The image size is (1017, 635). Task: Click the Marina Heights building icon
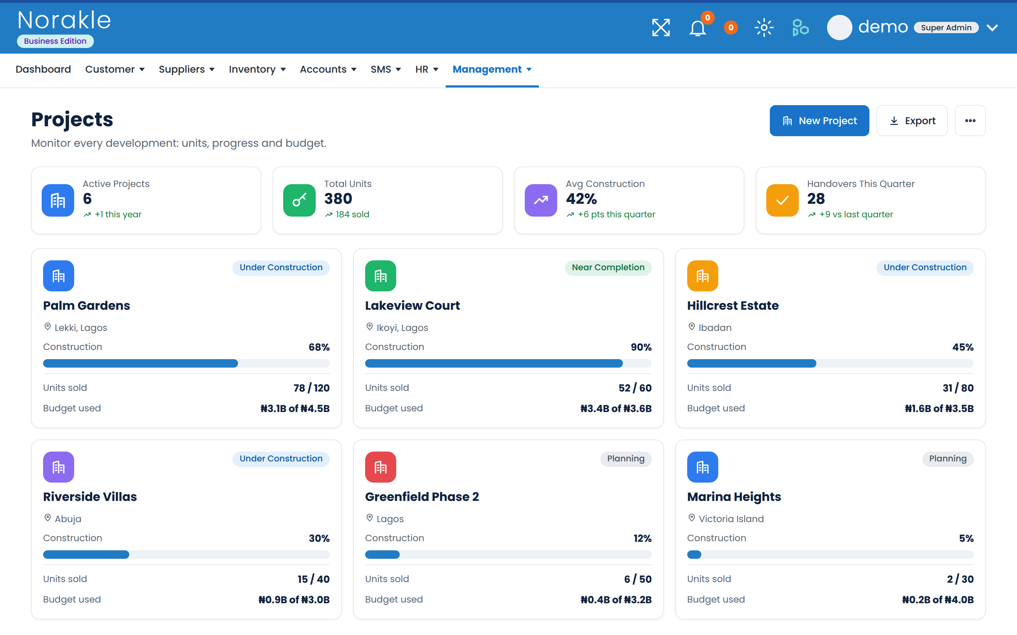702,467
